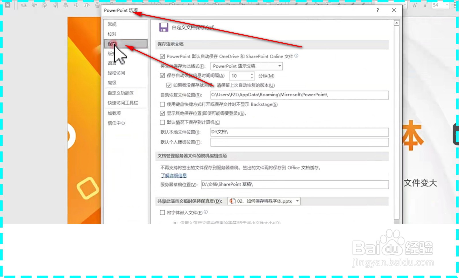Click the 分钟(M) label
The image size is (459, 278).
point(266,76)
